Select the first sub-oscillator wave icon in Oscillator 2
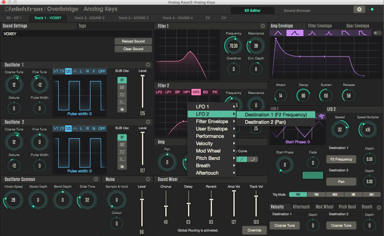The height and width of the screenshot is (236, 384). tap(122, 145)
